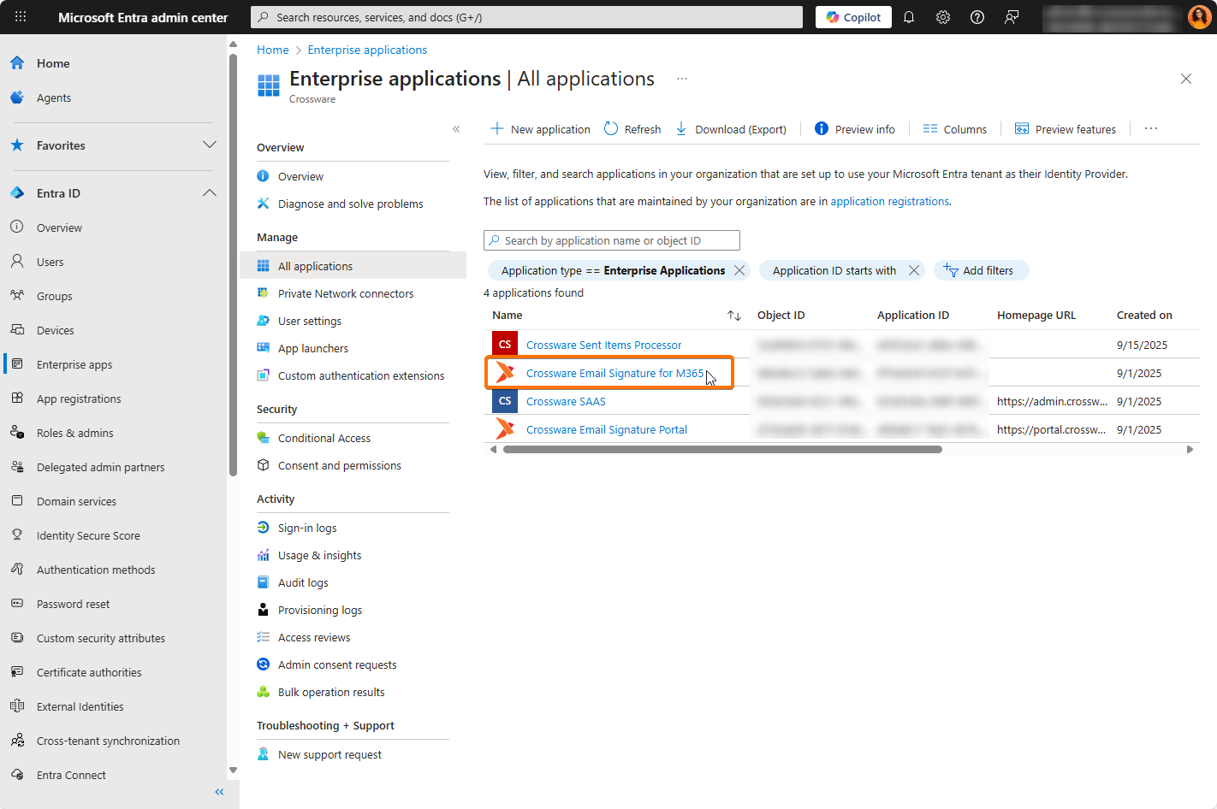The image size is (1217, 809).
Task: Open the Columns selector
Action: click(x=955, y=129)
